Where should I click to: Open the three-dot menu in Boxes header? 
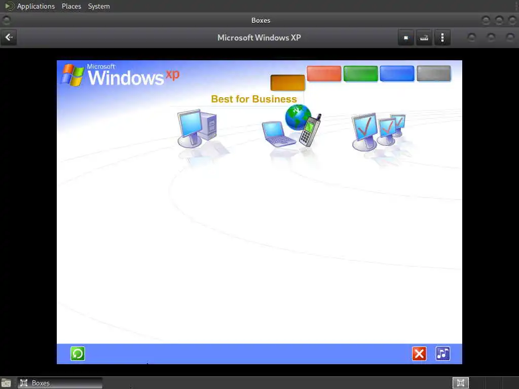(x=442, y=37)
